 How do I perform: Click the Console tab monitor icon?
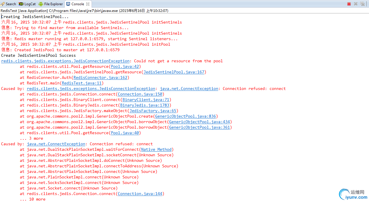[x=68, y=4]
